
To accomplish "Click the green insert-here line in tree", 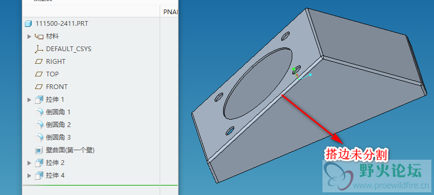I will [x=100, y=185].
